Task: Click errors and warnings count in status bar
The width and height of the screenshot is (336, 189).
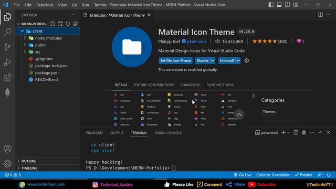Action: click(13, 175)
